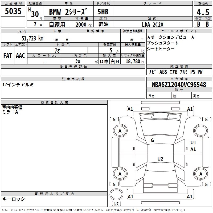The width and height of the screenshot is (213, 213).
Task: Click the bottom-left wheel marked A
Action: [120, 174]
